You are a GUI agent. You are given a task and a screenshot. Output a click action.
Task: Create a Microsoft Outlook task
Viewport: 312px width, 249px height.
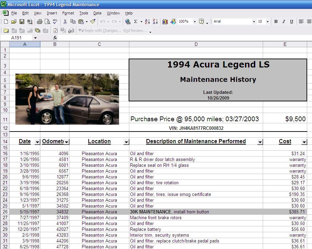point(55,30)
